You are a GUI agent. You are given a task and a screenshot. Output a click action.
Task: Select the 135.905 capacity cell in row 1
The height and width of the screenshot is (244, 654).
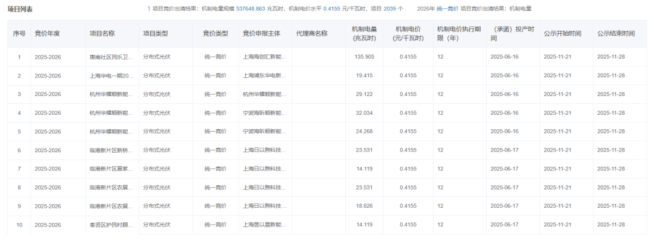coord(365,57)
